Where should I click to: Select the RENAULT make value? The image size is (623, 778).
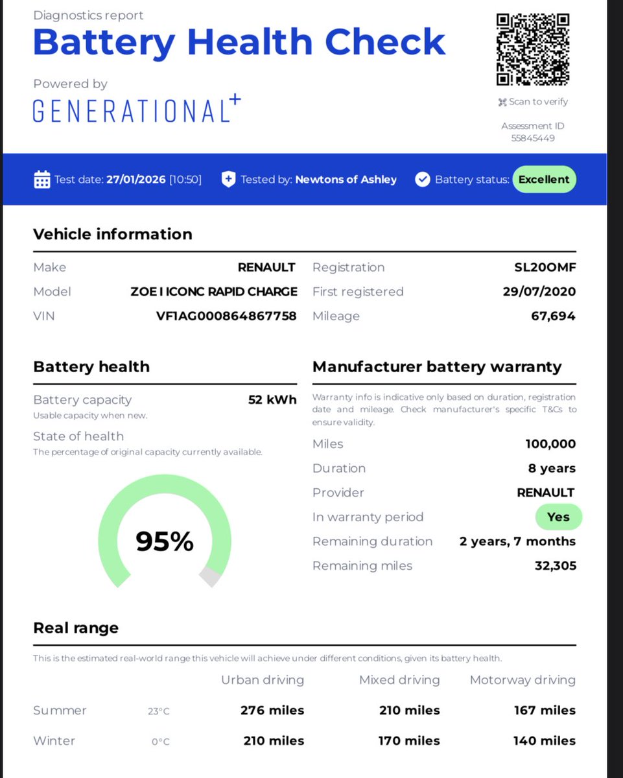pyautogui.click(x=266, y=267)
